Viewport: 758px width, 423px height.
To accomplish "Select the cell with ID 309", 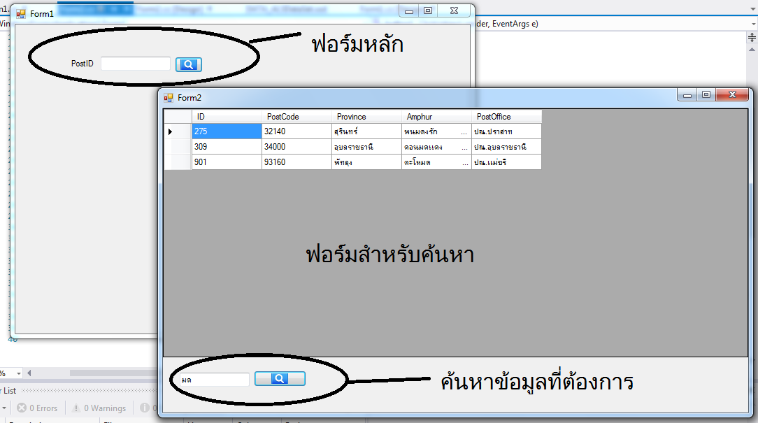I will (x=227, y=147).
